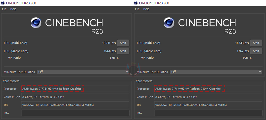Click the '1564 pts' single core score
Viewport: 266px width, 120px height.
[x=110, y=51]
